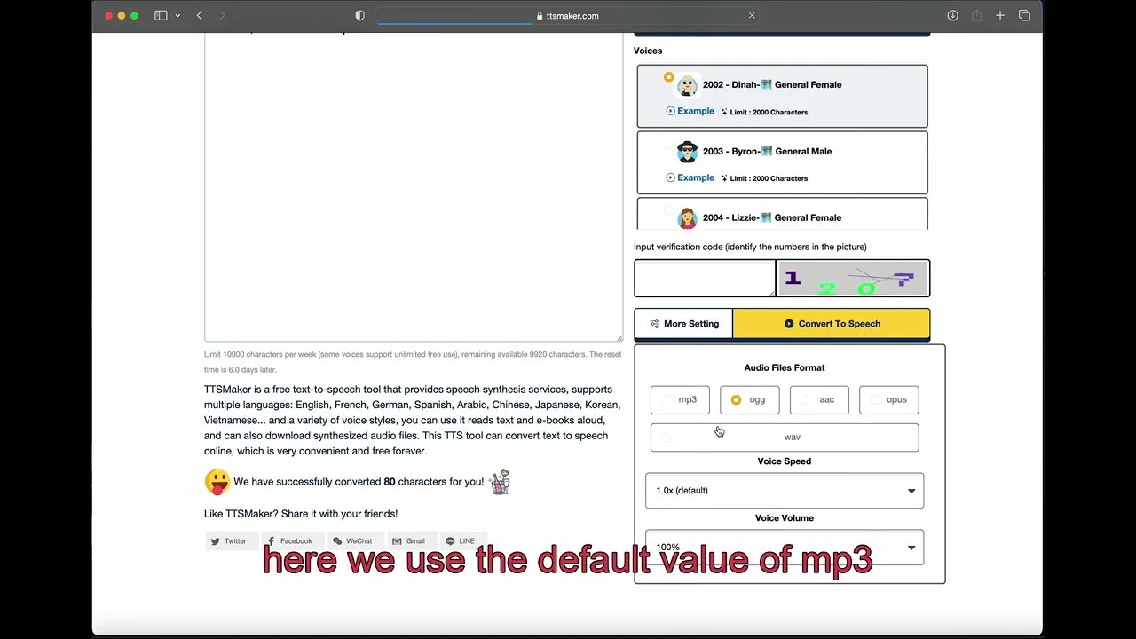Share TTSMaker on Twitter
Screen dimensions: 1136x639
click(x=232, y=540)
